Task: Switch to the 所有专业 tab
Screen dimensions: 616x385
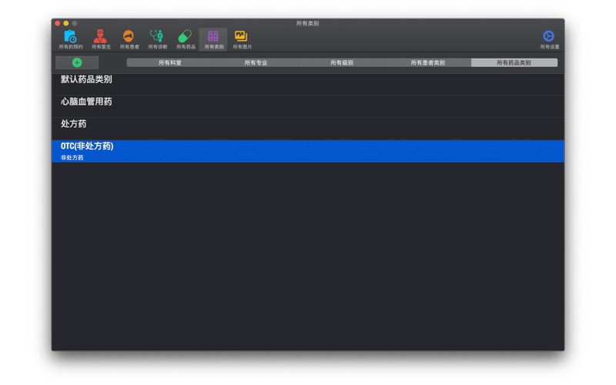Action: [x=256, y=62]
